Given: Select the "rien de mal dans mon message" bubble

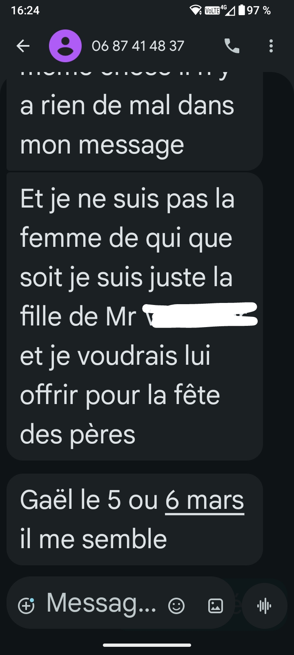Looking at the screenshot, I should (135, 121).
